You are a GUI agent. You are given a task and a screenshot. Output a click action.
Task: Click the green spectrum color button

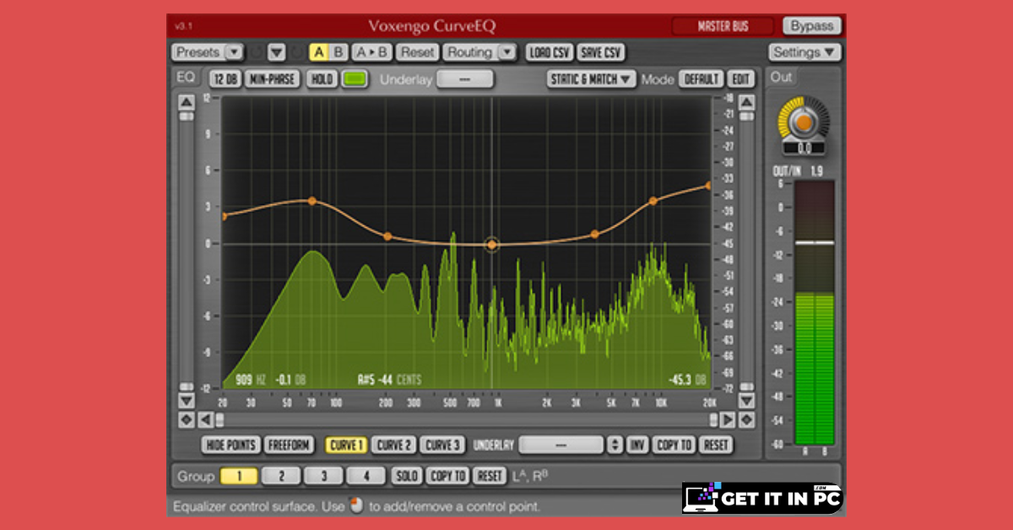click(354, 79)
